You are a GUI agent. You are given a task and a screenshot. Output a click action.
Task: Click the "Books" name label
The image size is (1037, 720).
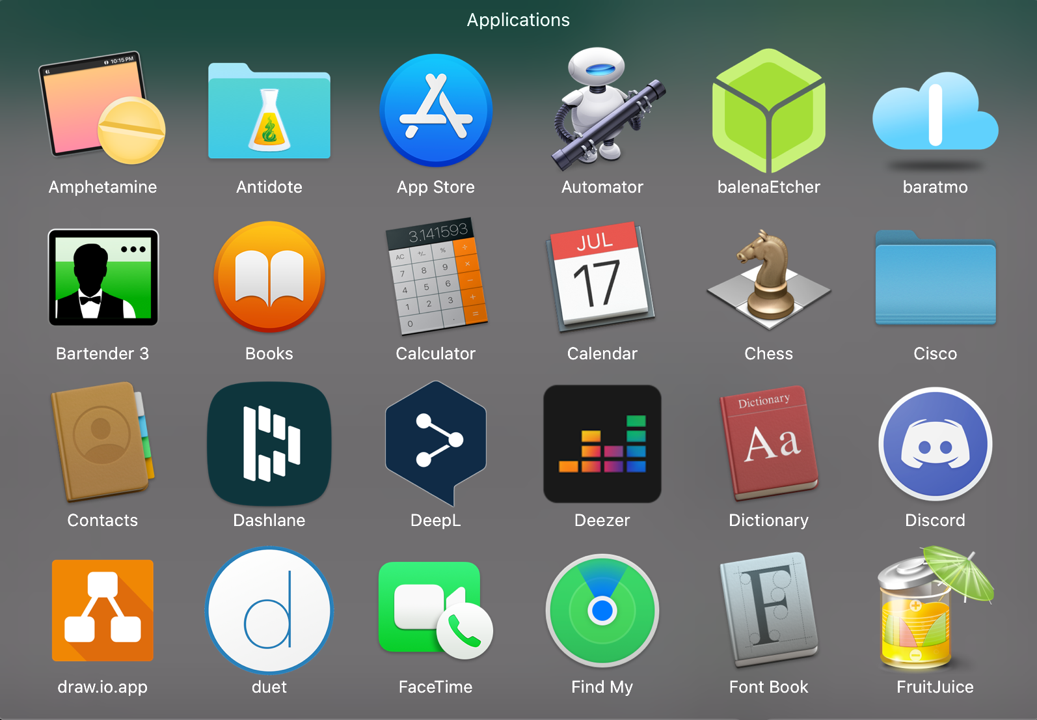pos(269,354)
